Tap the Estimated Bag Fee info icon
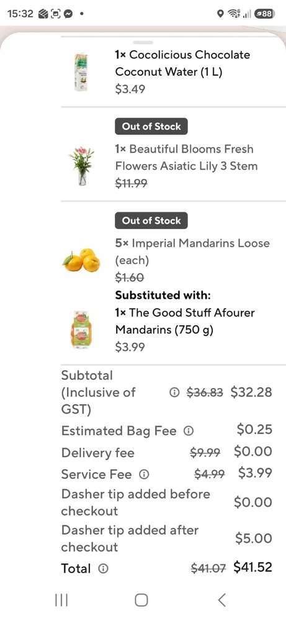The width and height of the screenshot is (286, 621). pos(189,431)
